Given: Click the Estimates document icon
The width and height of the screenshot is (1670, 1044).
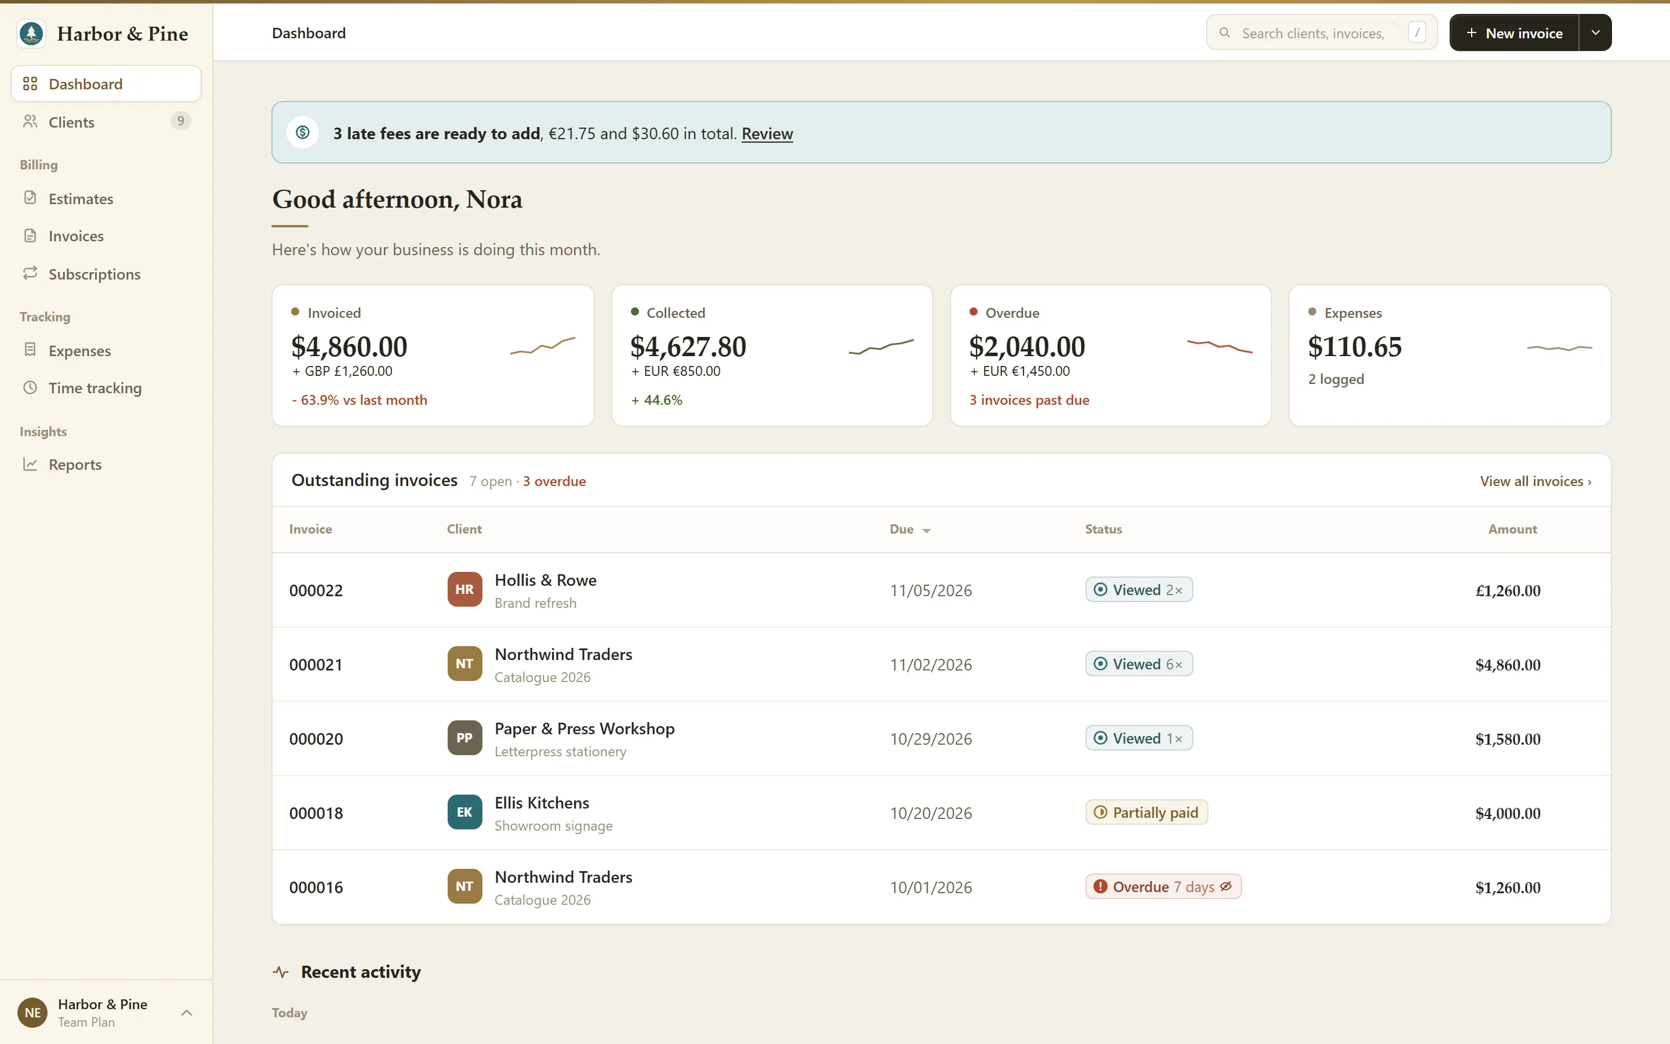Looking at the screenshot, I should tap(30, 198).
